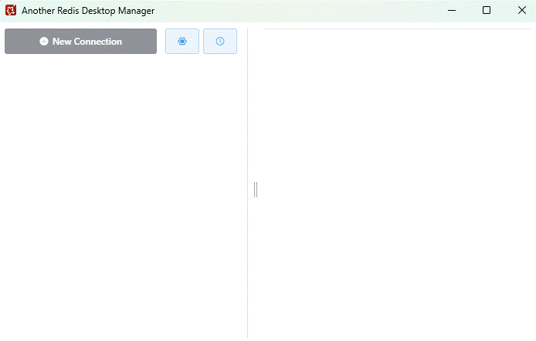Image resolution: width=536 pixels, height=341 pixels.
Task: Open settings via the gear icon
Action: (x=182, y=42)
